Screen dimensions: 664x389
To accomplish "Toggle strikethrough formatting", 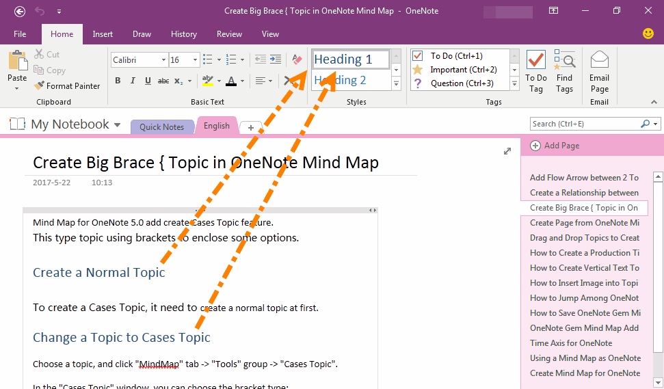I will (x=163, y=81).
